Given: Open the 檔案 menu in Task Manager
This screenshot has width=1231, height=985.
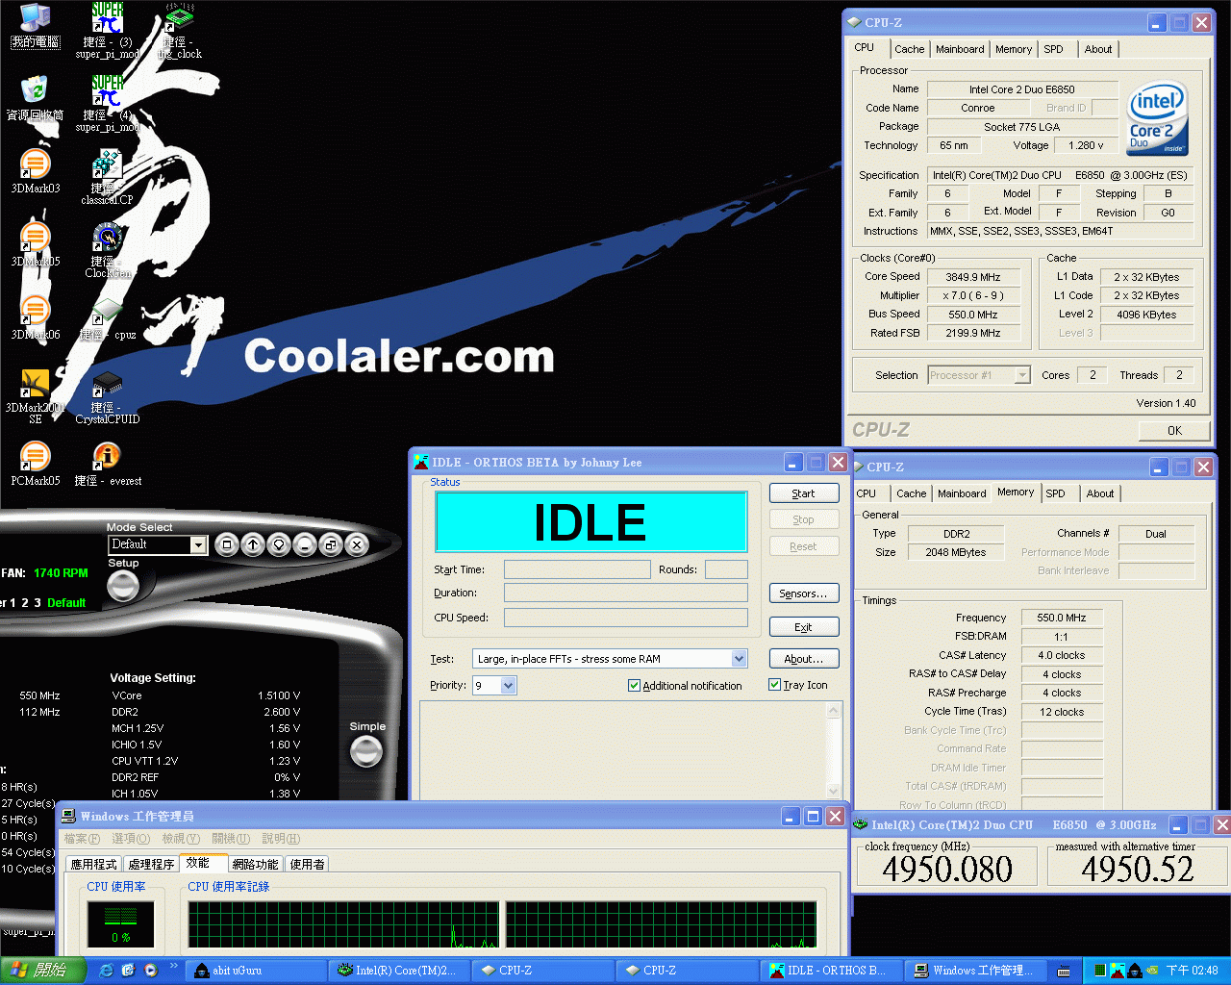Looking at the screenshot, I should click(82, 839).
